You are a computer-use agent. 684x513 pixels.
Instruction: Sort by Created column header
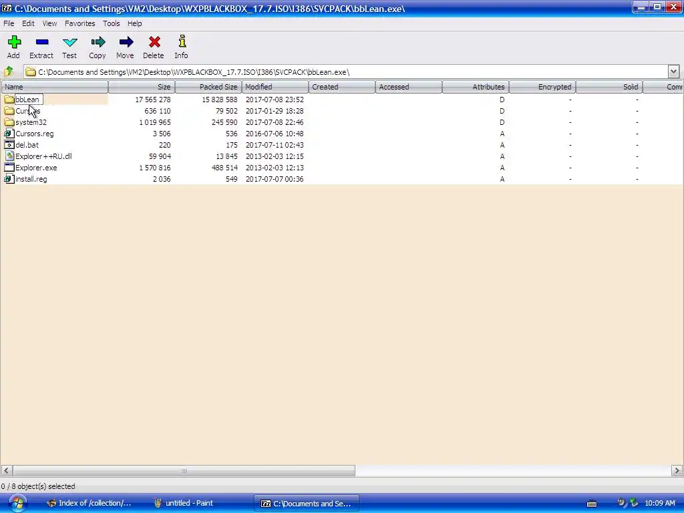[342, 87]
